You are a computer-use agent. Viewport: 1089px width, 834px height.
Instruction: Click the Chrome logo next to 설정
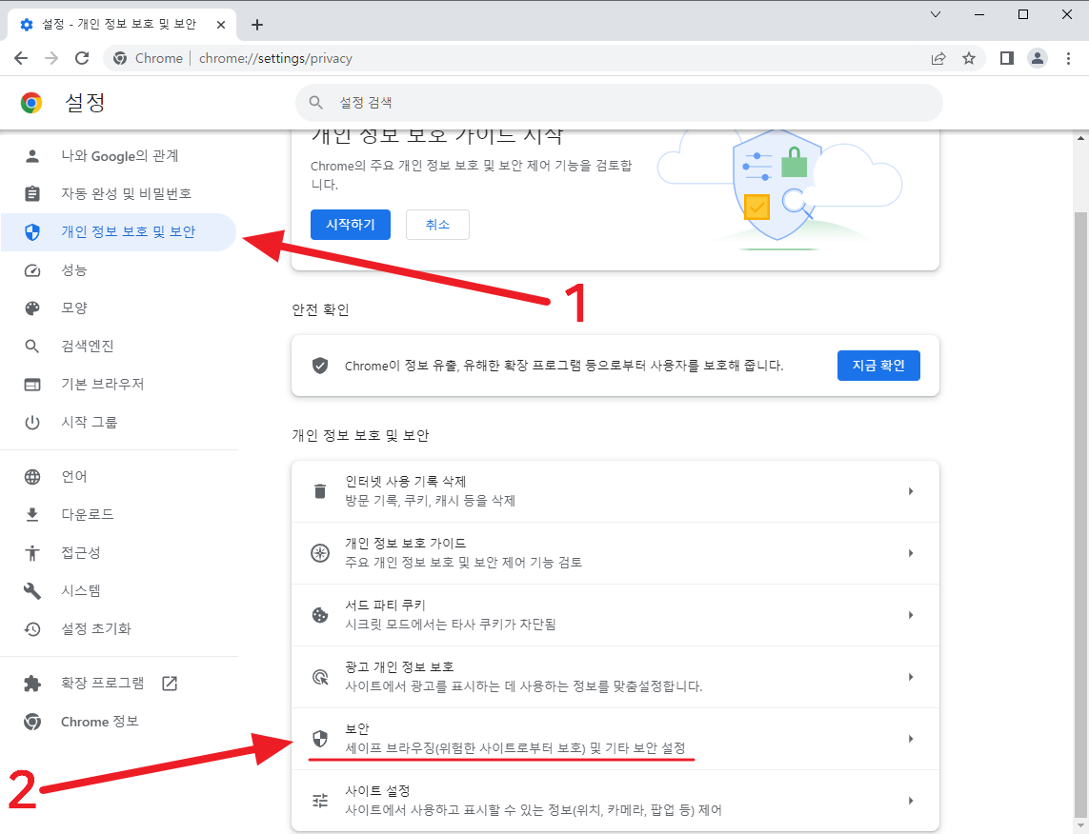[31, 103]
